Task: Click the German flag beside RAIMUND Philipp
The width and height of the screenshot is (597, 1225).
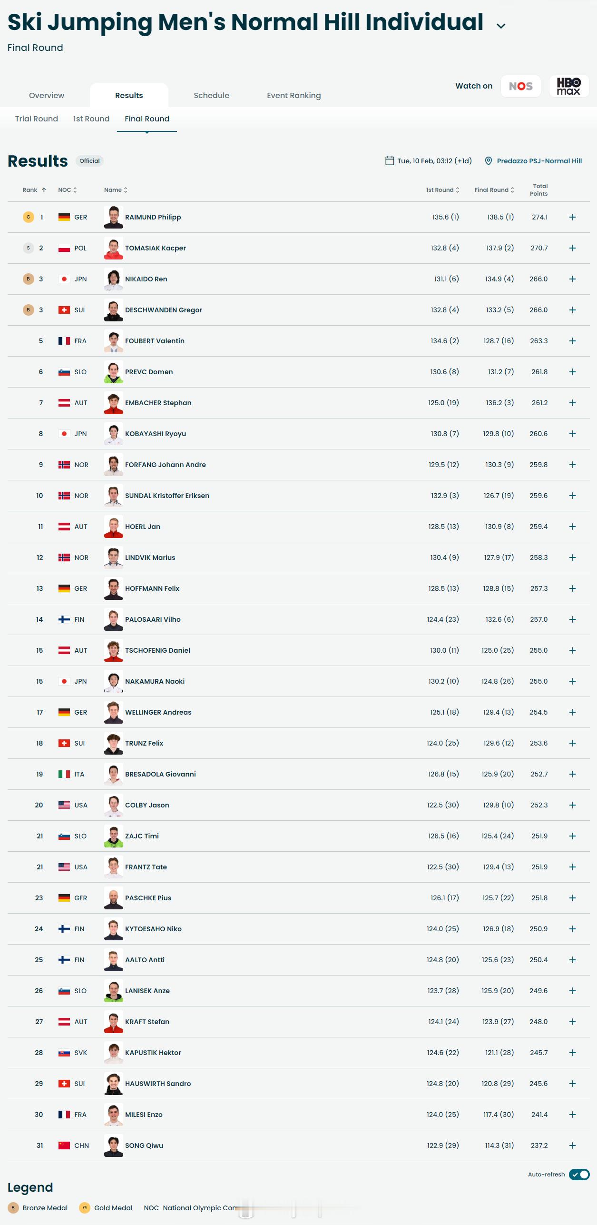Action: (x=64, y=217)
